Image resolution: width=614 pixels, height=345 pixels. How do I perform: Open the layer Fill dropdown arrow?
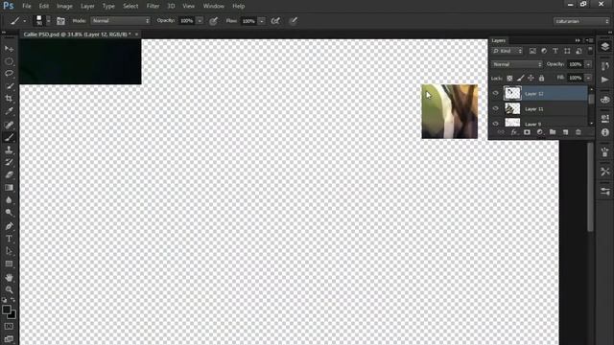click(x=588, y=78)
